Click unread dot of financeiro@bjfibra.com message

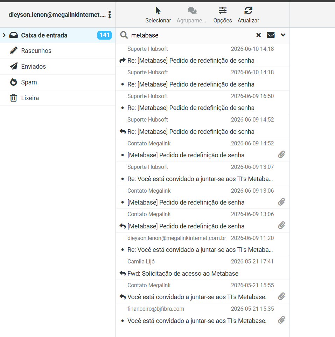123,321
